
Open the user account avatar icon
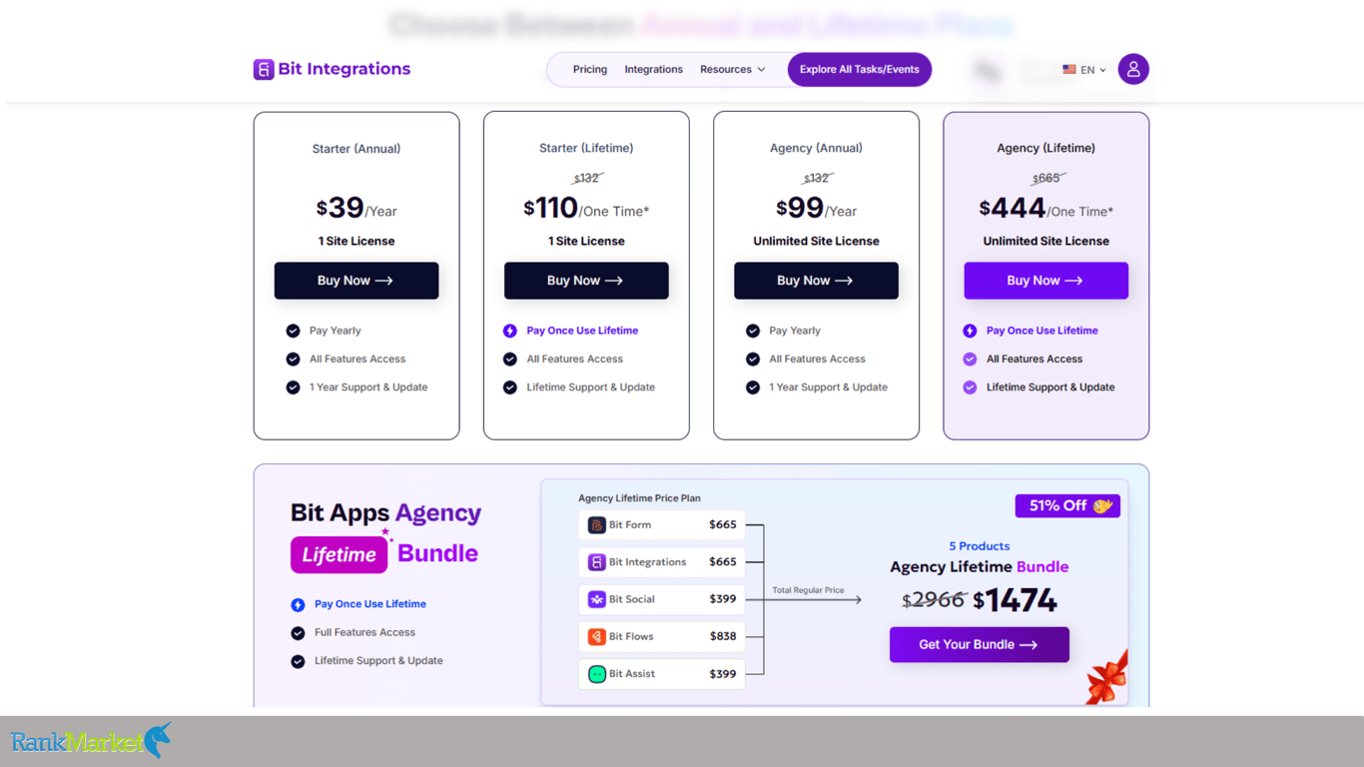[x=1133, y=69]
